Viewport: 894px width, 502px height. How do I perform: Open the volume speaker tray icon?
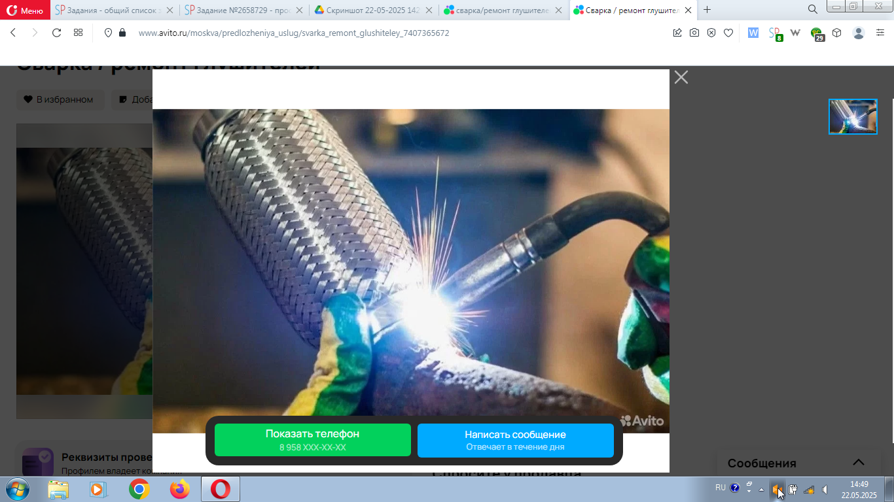825,489
